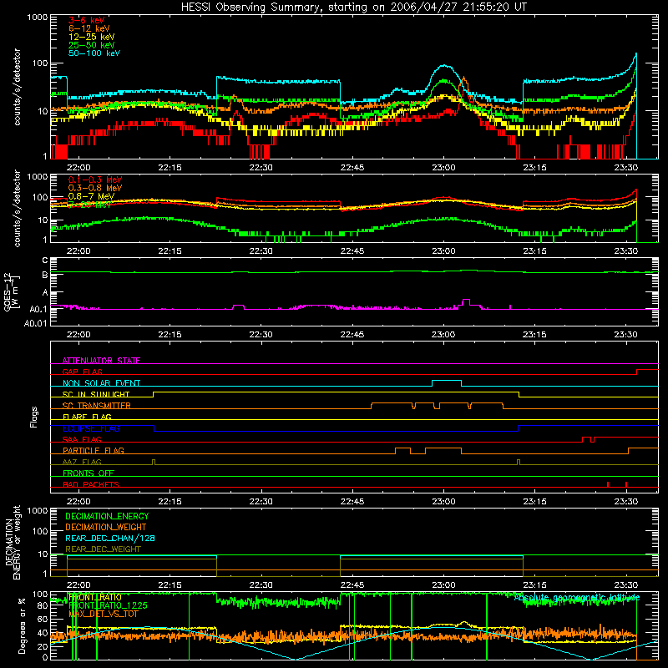Click the GAP_FLAG label
The height and width of the screenshot is (668, 668).
tap(82, 372)
